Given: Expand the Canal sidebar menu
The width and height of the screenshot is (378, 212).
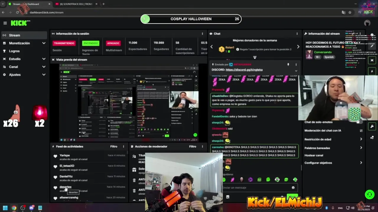Looking at the screenshot, I should click(x=24, y=67).
